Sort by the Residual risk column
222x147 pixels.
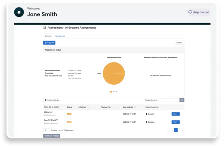(x=107, y=107)
